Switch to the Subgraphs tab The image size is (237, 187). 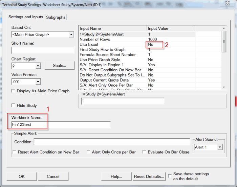pos(56,17)
